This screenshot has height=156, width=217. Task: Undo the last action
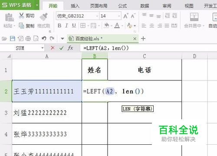coord(44,38)
